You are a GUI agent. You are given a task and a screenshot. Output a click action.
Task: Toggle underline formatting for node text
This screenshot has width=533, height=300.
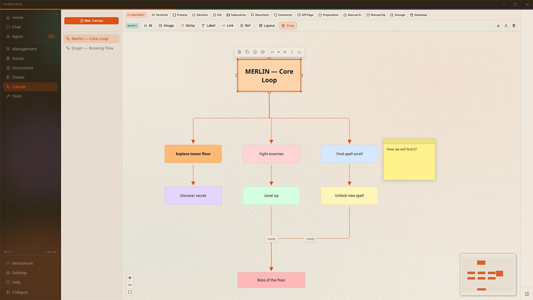pos(299,52)
